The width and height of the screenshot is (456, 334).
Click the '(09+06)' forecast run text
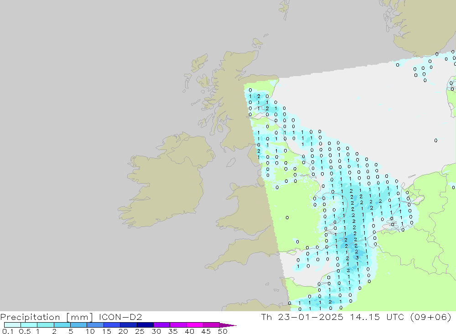tap(431, 317)
